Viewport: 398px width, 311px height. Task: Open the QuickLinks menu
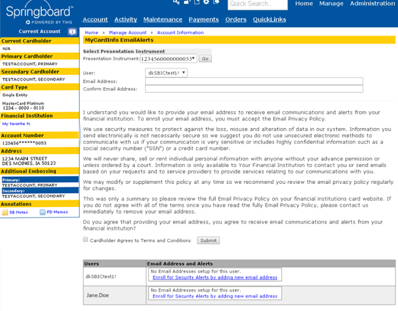click(269, 19)
